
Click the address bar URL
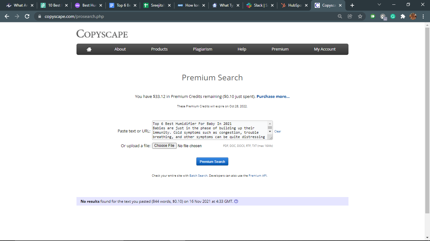pyautogui.click(x=74, y=16)
